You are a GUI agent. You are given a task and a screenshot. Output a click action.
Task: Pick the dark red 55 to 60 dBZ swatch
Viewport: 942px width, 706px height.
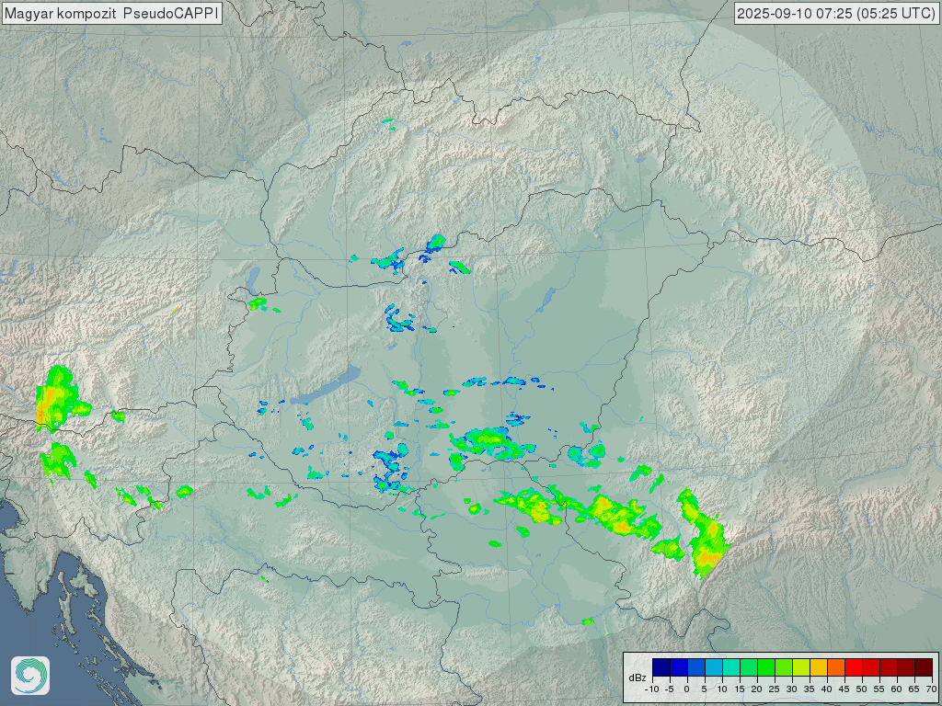pyautogui.click(x=889, y=667)
